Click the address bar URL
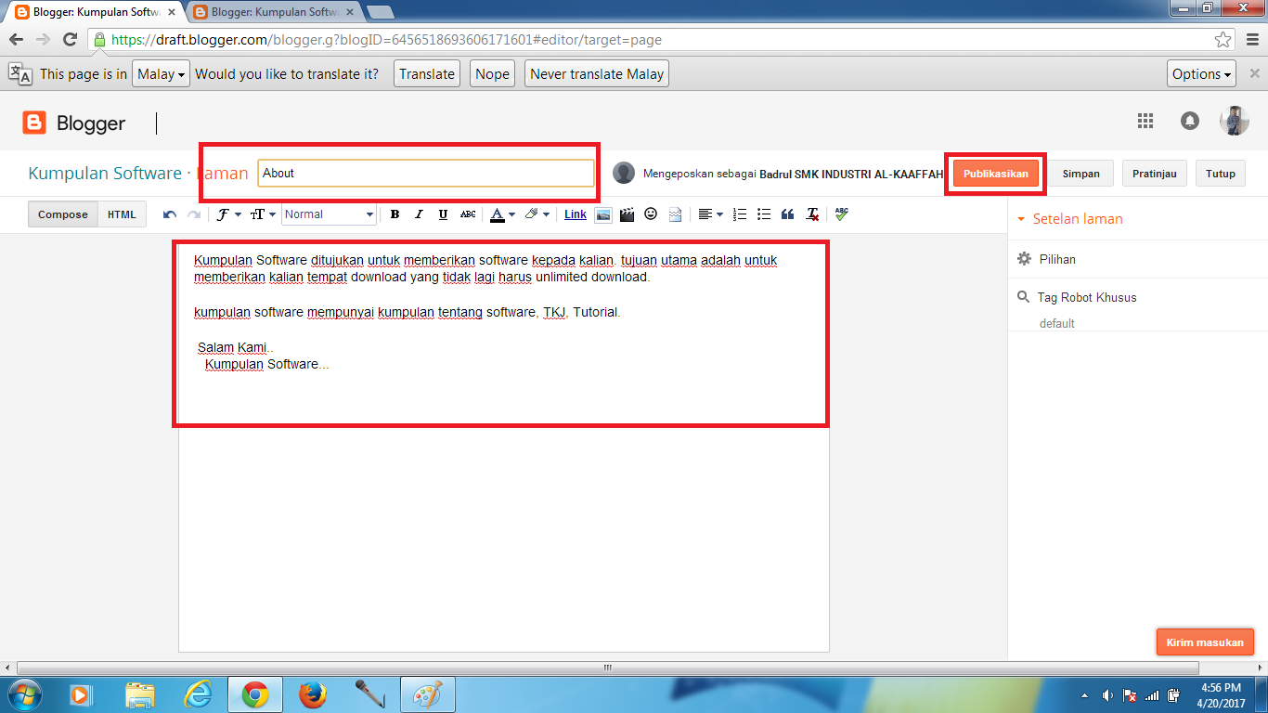This screenshot has height=713, width=1268. [x=386, y=40]
